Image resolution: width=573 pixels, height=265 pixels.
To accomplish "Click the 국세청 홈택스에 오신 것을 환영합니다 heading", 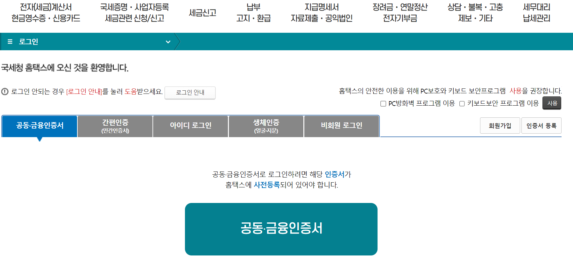I will (65, 68).
